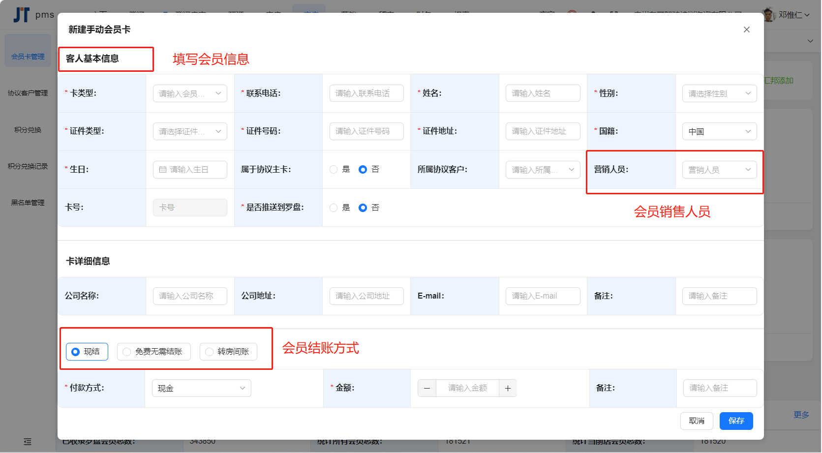
Task: Collapse the sidebar using the bottom-left icon
Action: pos(28,442)
